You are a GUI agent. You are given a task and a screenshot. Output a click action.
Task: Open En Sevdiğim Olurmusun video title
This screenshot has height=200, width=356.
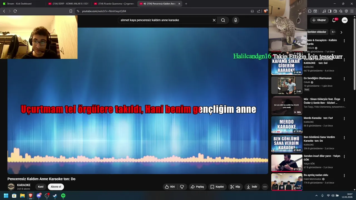tap(318, 78)
